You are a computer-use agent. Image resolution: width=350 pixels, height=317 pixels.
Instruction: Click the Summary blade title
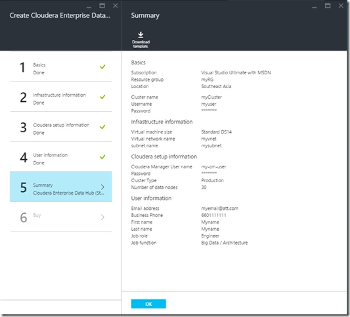pyautogui.click(x=145, y=16)
